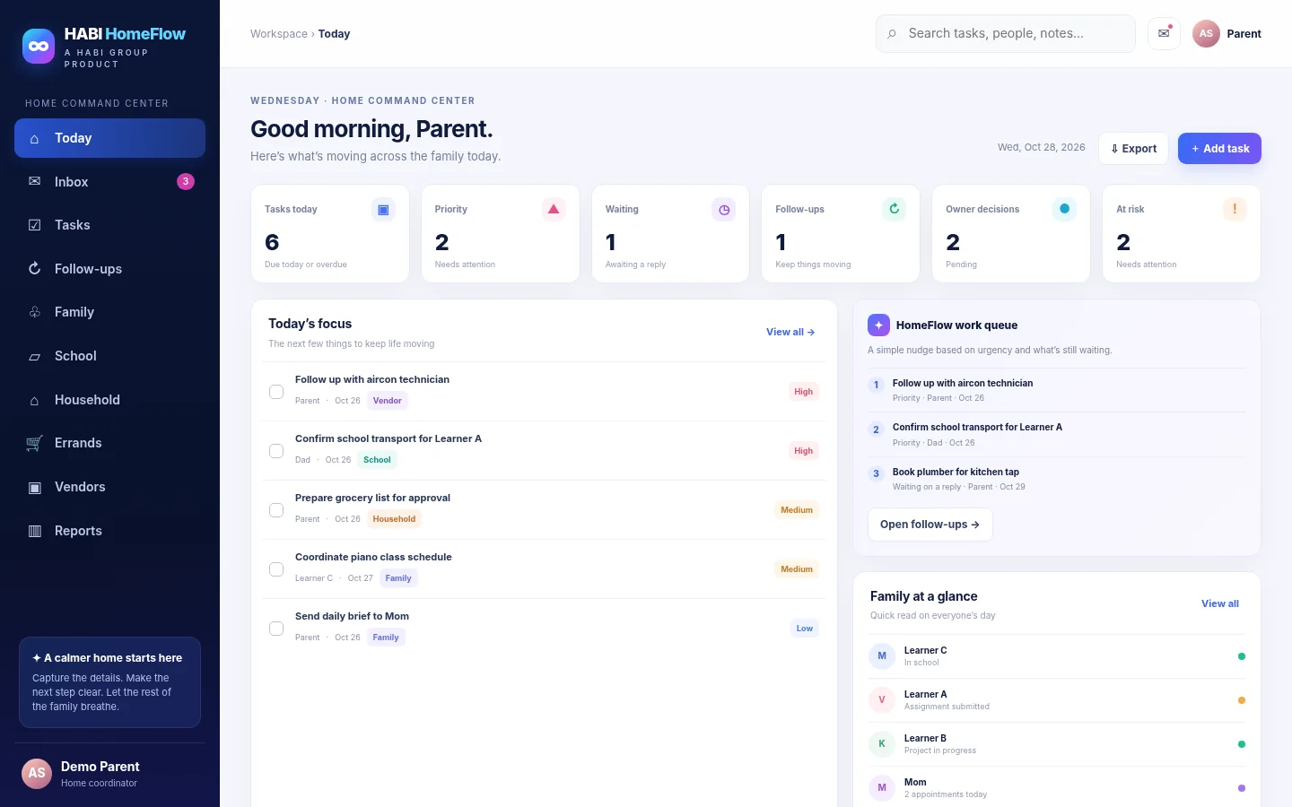Check off Follow up with aircon technician
This screenshot has width=1292, height=807.
coord(276,392)
